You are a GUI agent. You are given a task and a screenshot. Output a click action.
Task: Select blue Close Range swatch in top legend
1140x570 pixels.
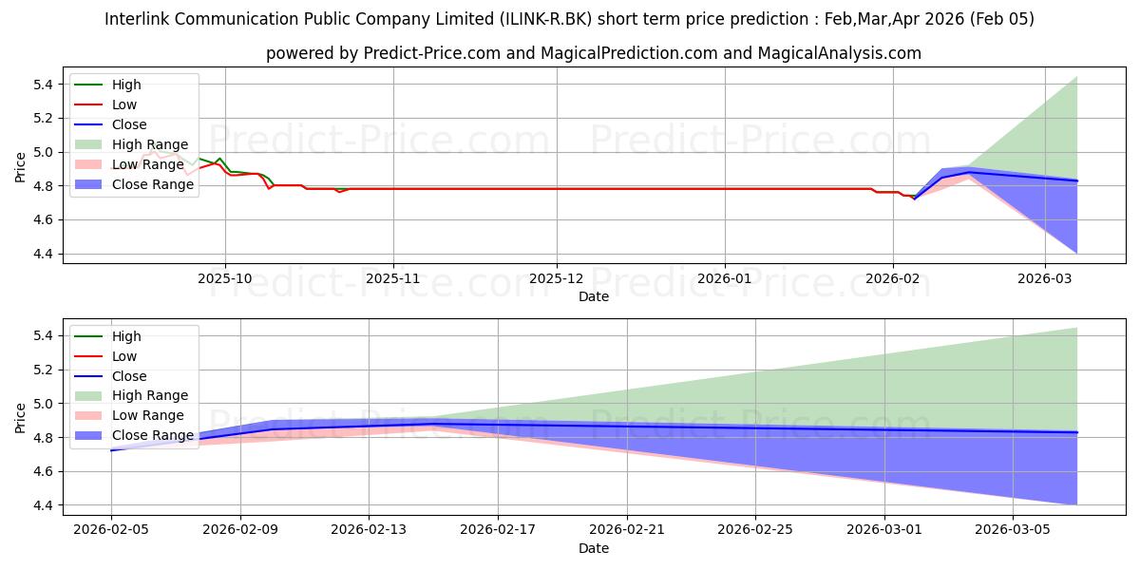tap(91, 184)
